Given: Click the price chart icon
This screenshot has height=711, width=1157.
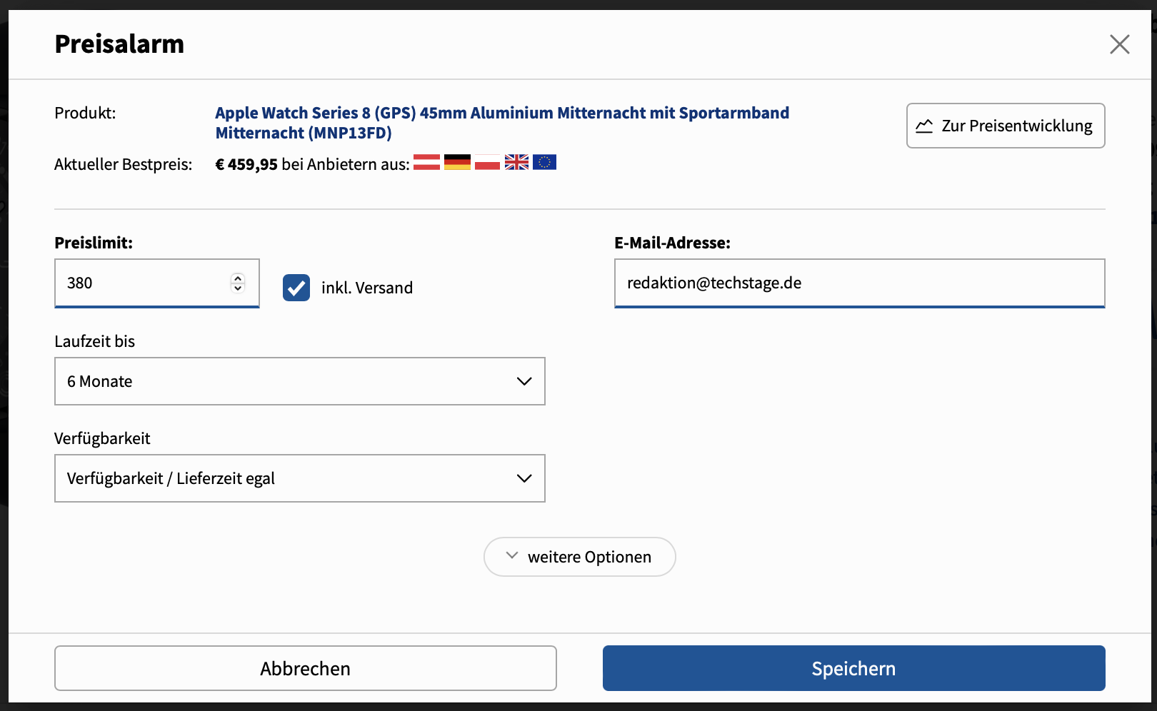Looking at the screenshot, I should coord(924,126).
